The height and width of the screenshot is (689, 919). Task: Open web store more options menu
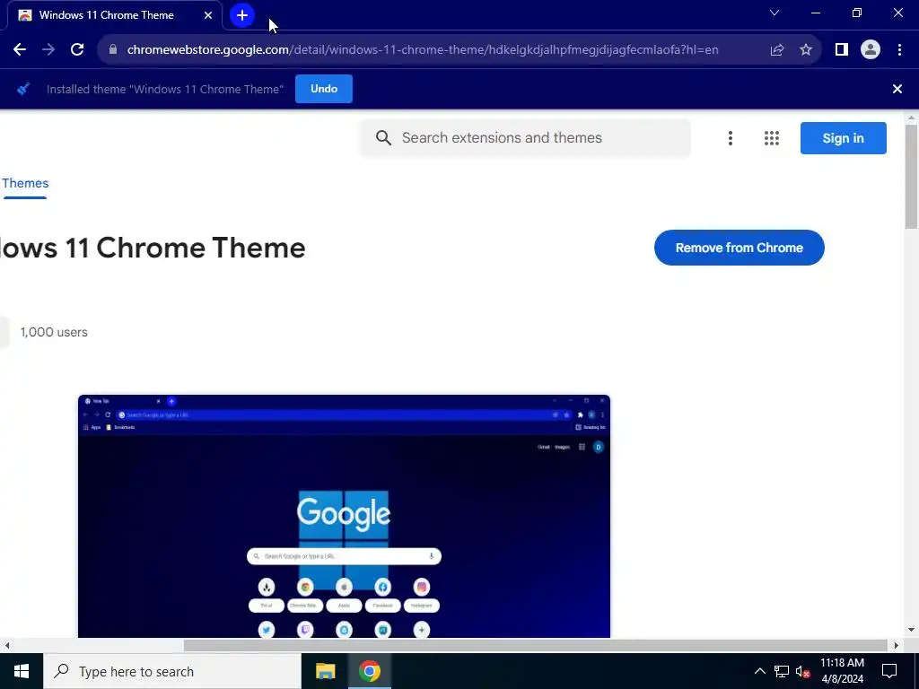(x=731, y=138)
